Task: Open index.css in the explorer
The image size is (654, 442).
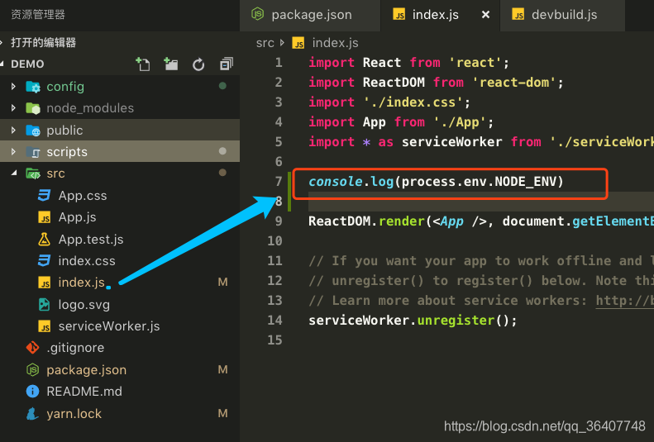Action: [87, 261]
